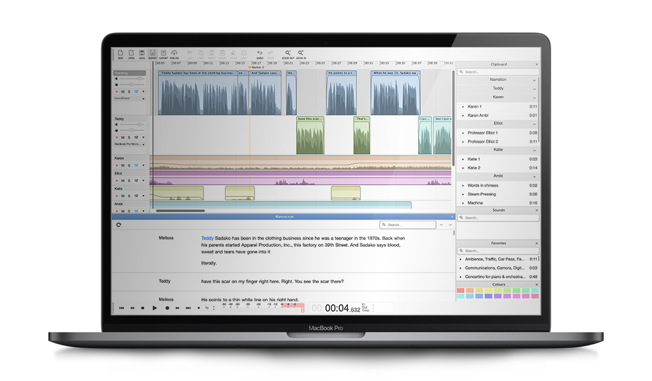Click the blue Teddy link in manuscript

(x=207, y=237)
